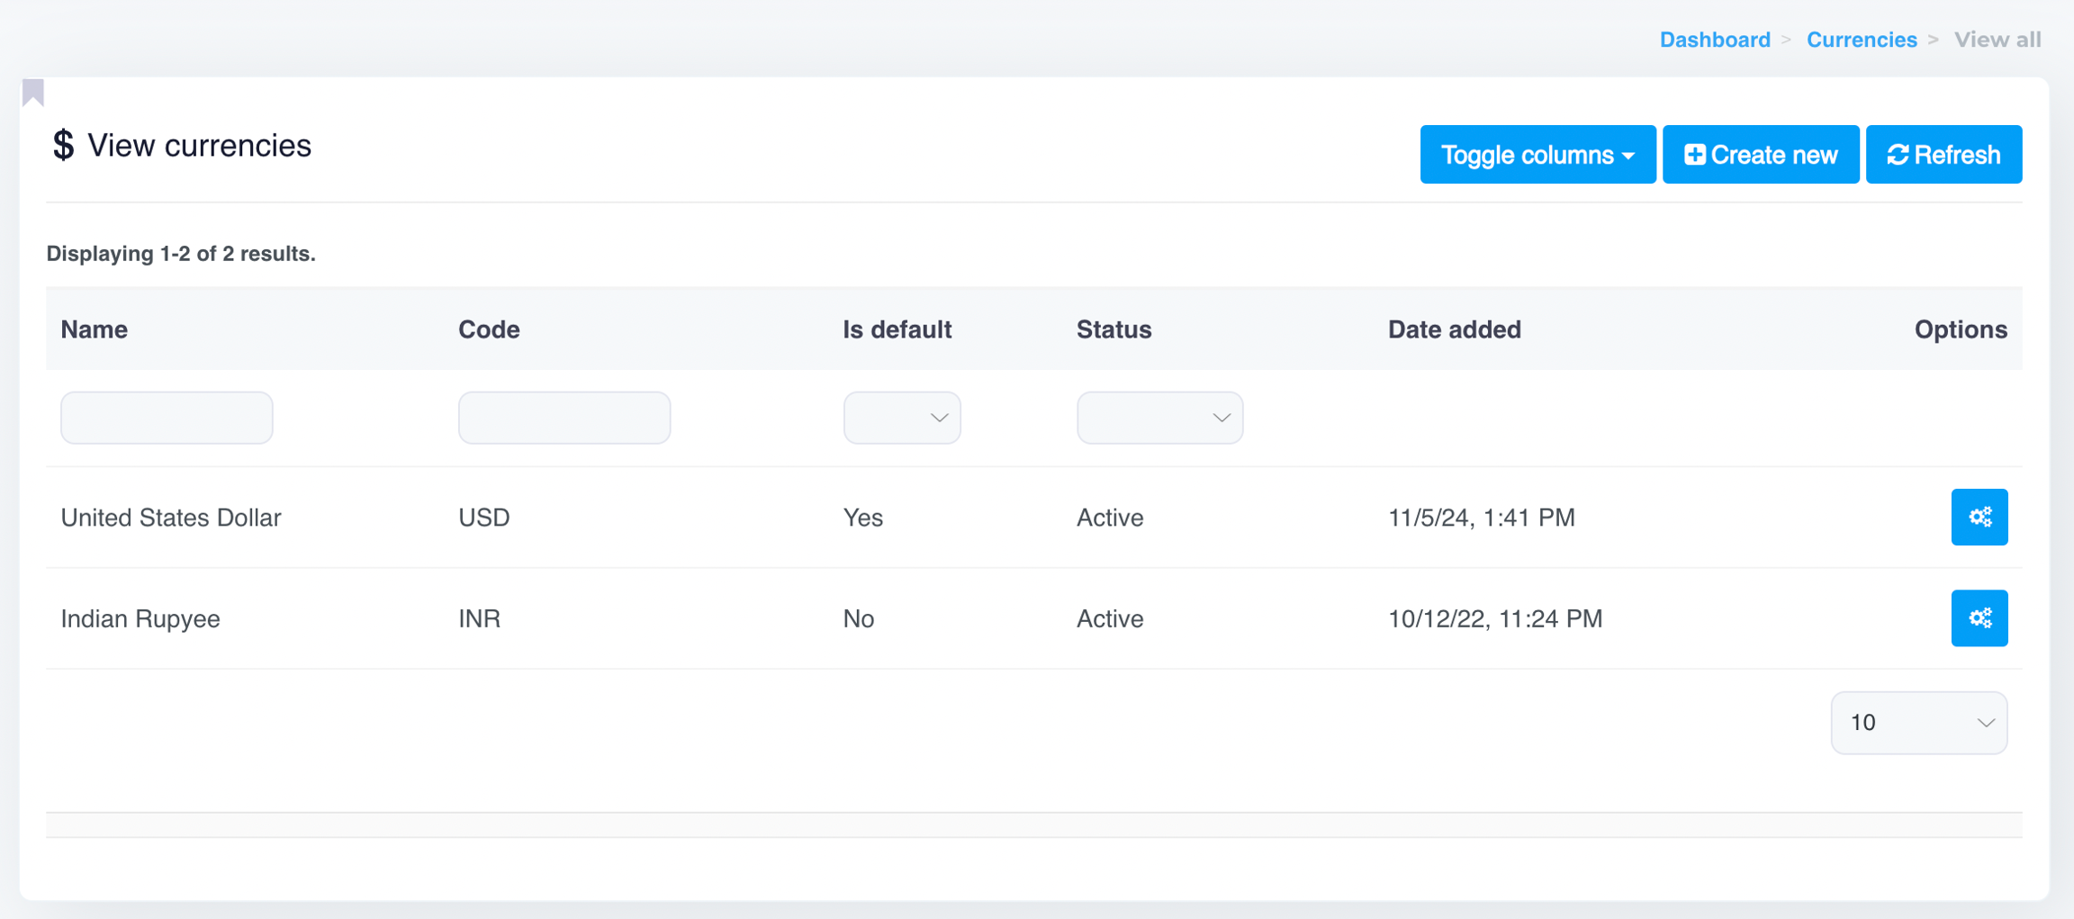Sort by Name column header
The image size is (2074, 919).
[x=95, y=329]
